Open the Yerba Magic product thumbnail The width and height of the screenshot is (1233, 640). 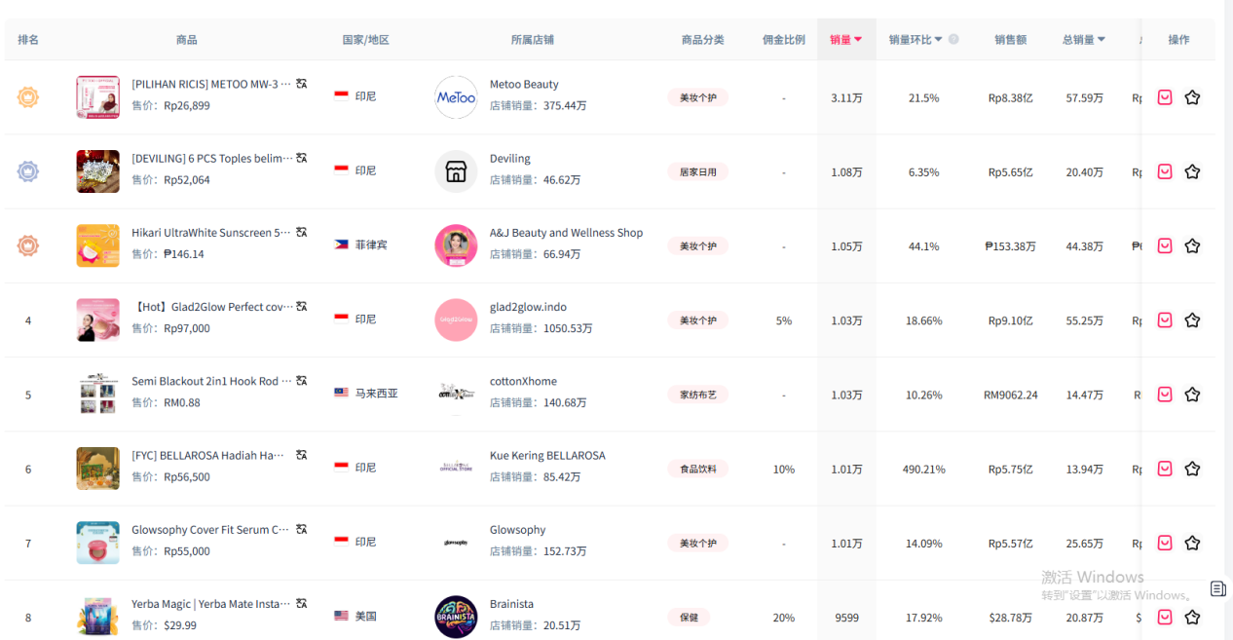click(x=97, y=617)
